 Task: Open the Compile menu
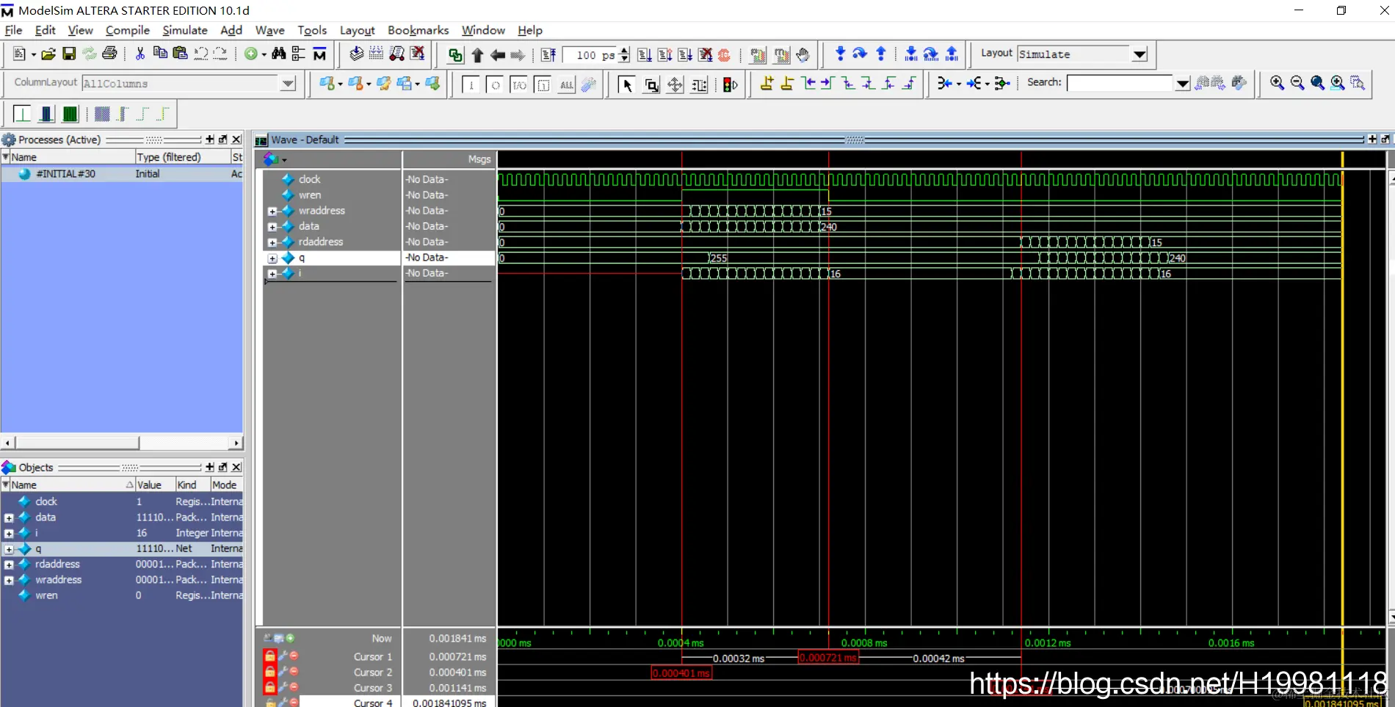128,30
